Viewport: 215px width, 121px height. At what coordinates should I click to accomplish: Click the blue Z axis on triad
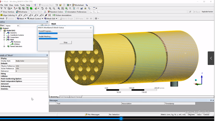coord(202,79)
